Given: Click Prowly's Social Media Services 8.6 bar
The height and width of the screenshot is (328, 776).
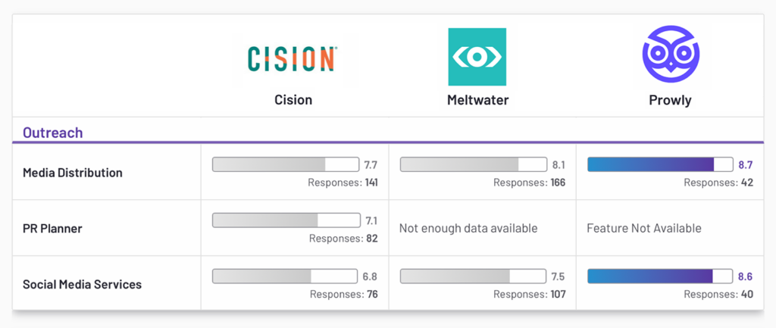Looking at the screenshot, I should point(660,276).
